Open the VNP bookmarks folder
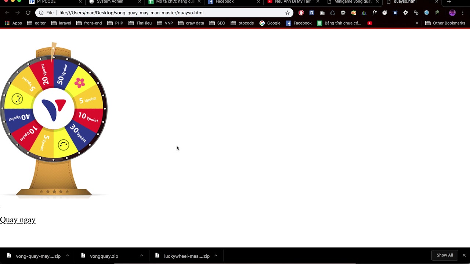 [164, 23]
